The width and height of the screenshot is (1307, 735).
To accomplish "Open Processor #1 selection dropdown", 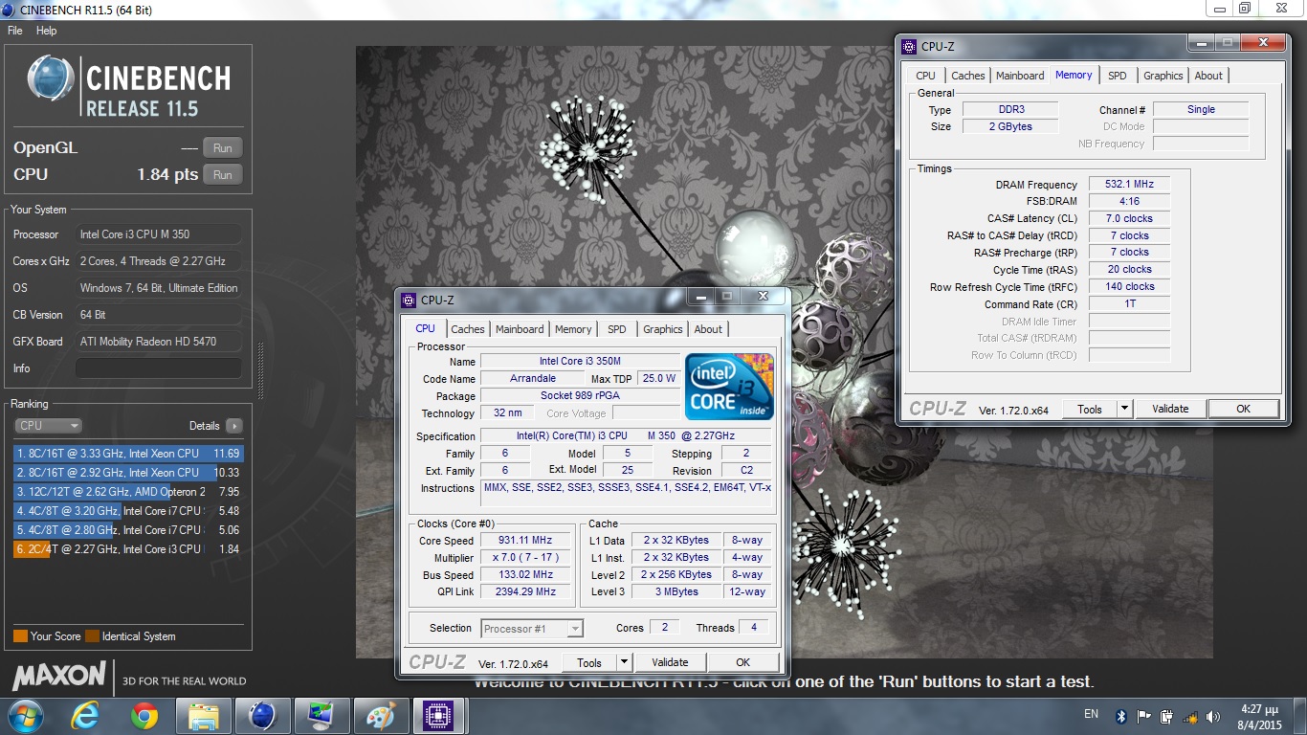I will [531, 629].
